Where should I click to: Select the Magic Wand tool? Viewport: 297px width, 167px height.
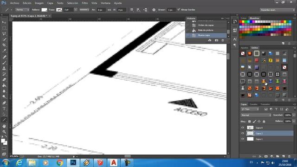point(4,39)
